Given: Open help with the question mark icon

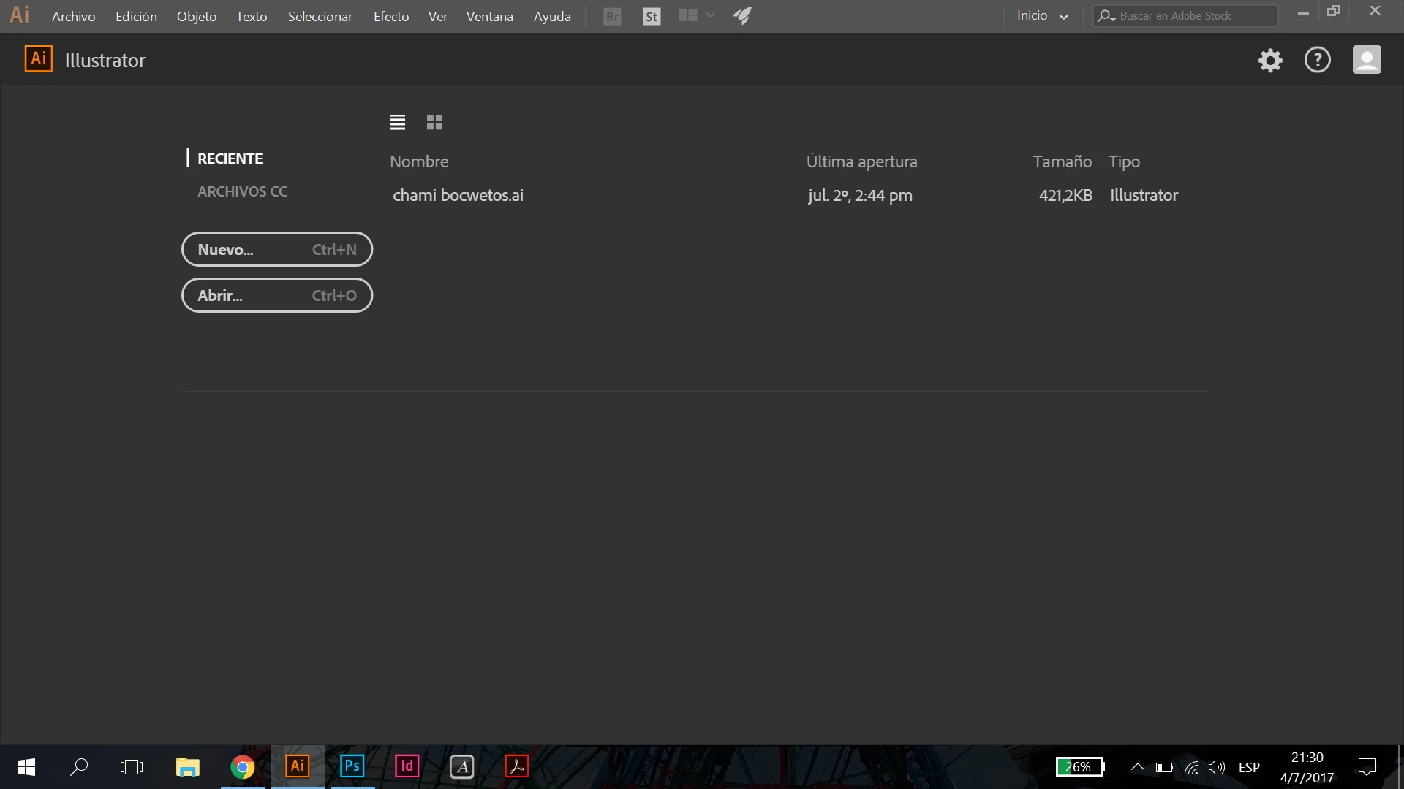Looking at the screenshot, I should pos(1317,60).
